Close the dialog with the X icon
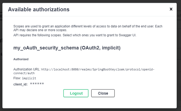Screen dimensions: 181x111 [x=171, y=9]
